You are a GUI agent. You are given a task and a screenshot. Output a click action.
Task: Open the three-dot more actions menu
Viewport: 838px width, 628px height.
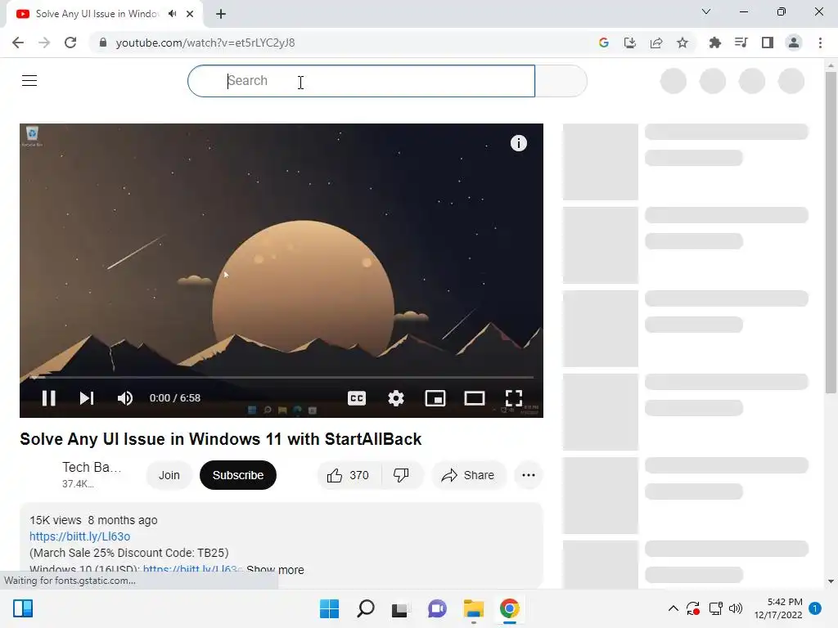pyautogui.click(x=529, y=475)
